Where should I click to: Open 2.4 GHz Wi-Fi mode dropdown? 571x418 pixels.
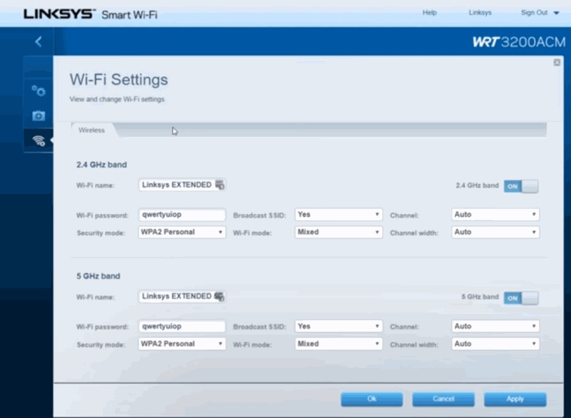pyautogui.click(x=338, y=232)
